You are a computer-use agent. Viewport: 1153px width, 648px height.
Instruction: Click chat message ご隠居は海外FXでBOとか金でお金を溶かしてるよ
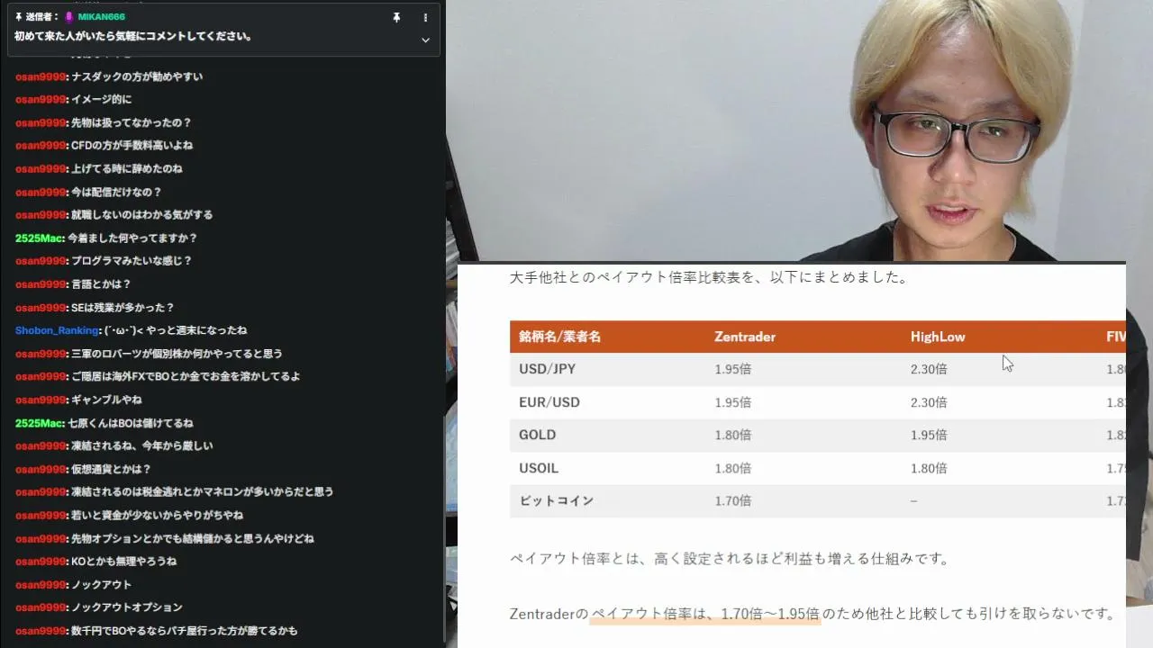coord(186,376)
